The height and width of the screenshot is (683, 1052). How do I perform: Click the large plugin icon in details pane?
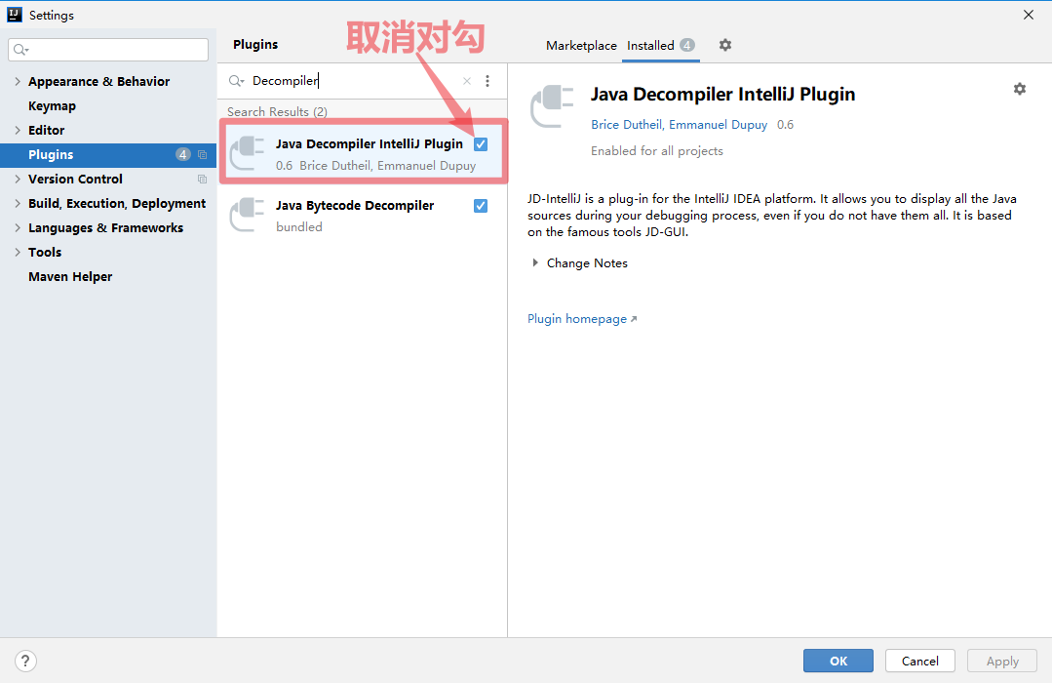click(552, 106)
